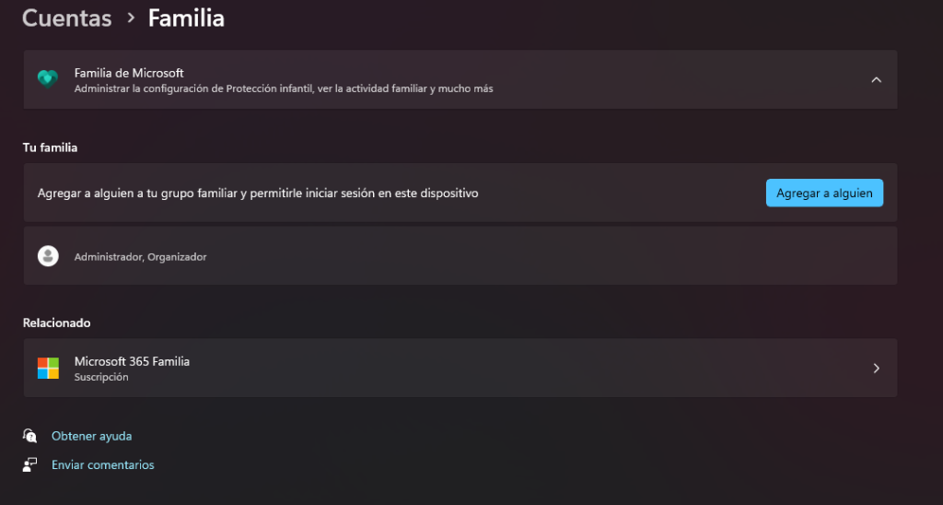Click the Familia de Microsoft heart icon
This screenshot has height=505, width=943.
click(48, 79)
